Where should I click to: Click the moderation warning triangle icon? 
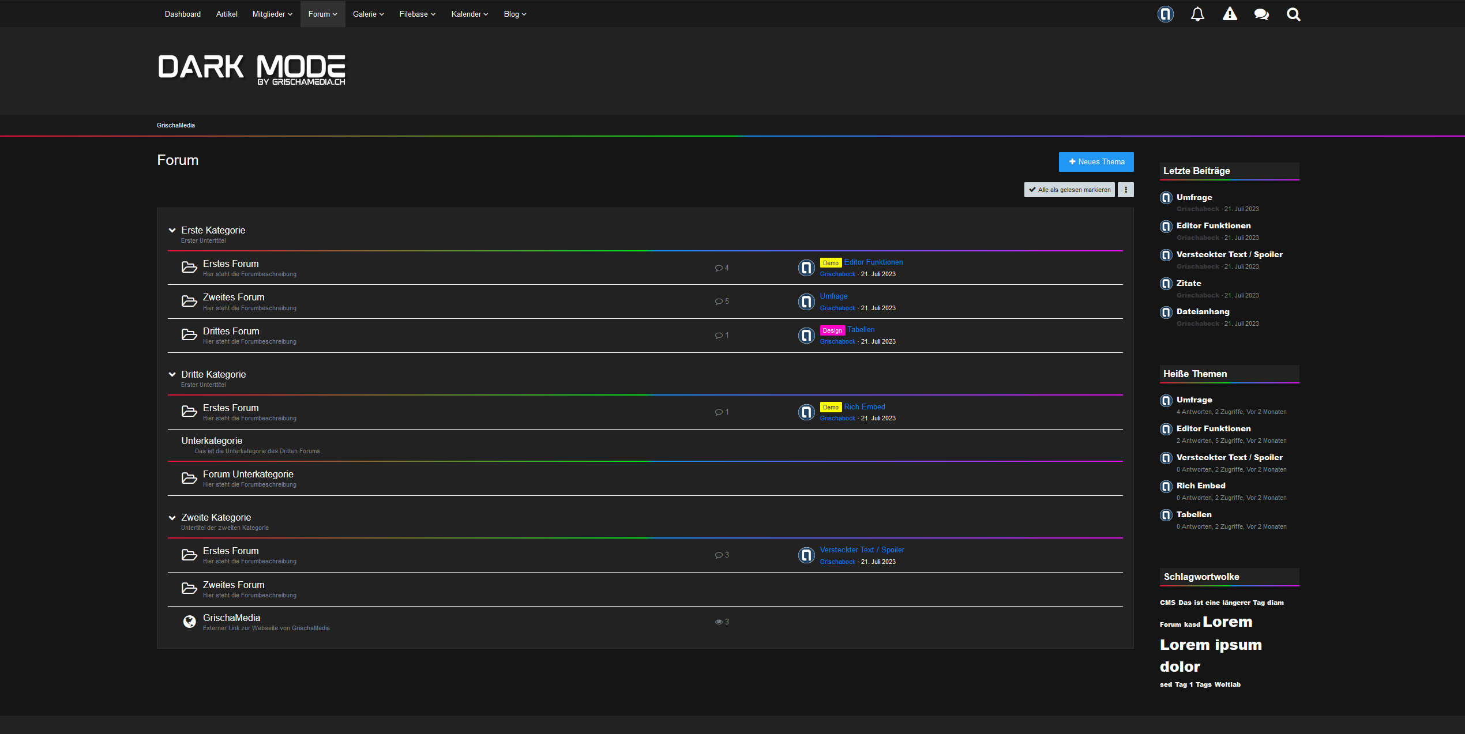[1230, 14]
